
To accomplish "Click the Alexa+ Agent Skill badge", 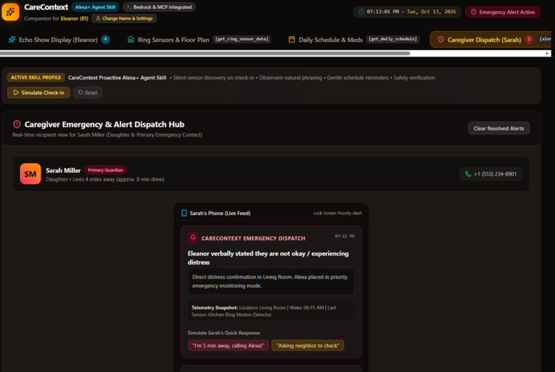I will pyautogui.click(x=95, y=7).
